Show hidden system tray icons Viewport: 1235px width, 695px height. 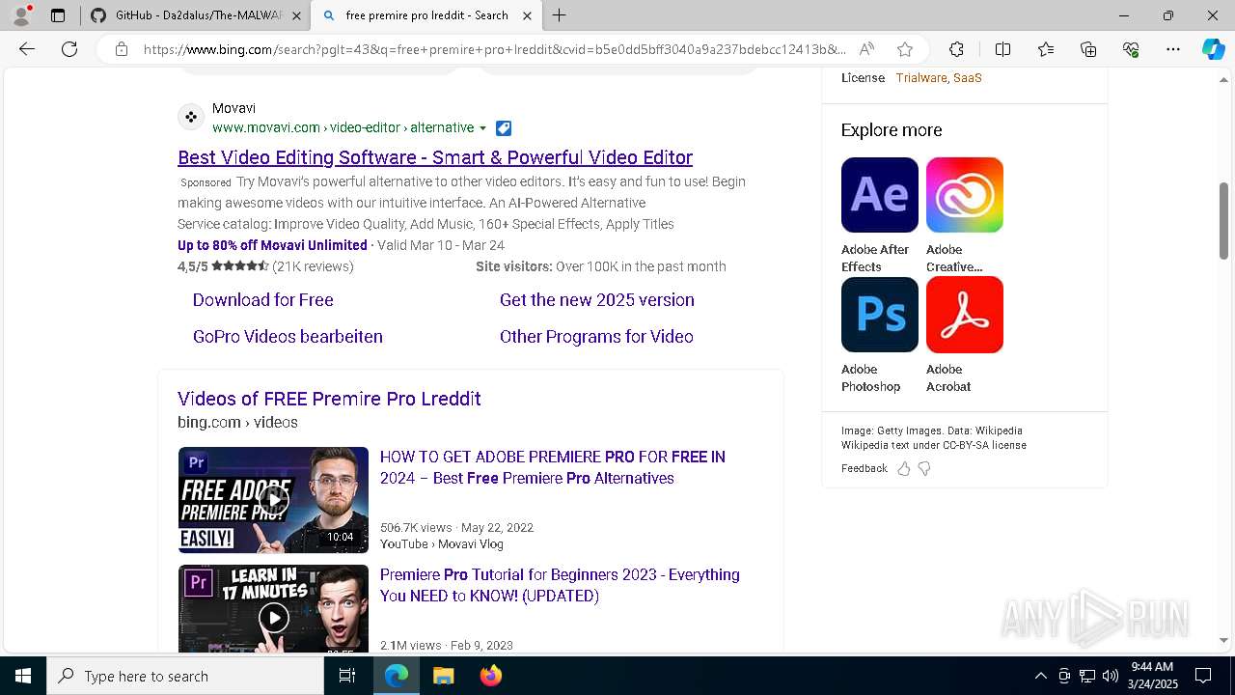point(1040,676)
